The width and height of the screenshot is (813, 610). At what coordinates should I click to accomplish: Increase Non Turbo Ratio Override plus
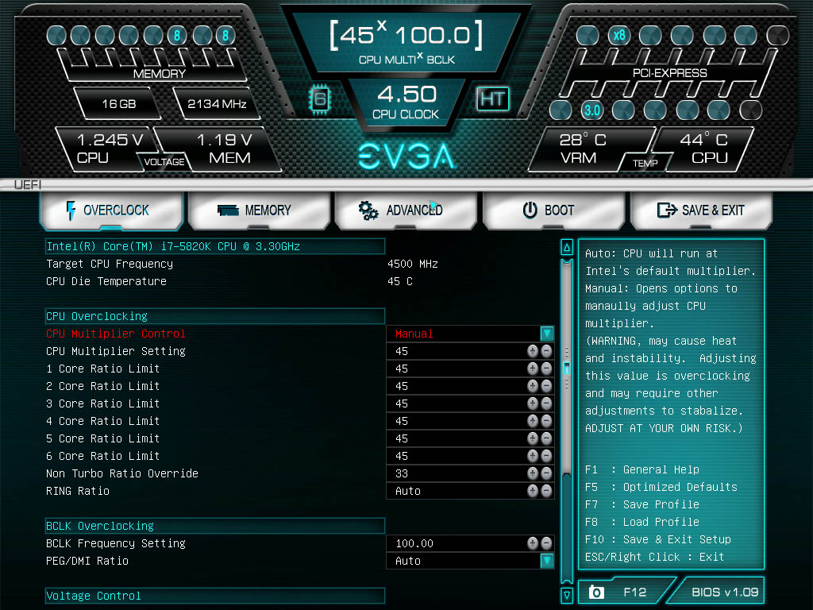tap(533, 473)
